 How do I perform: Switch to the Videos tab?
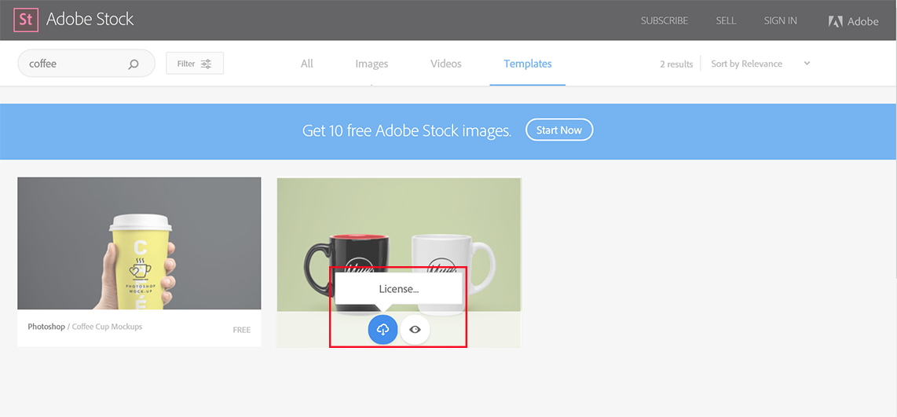coord(446,64)
